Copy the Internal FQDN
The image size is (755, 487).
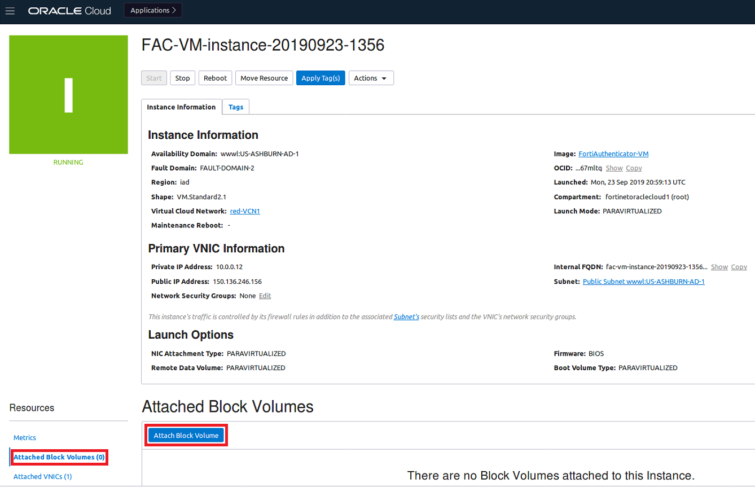(739, 266)
